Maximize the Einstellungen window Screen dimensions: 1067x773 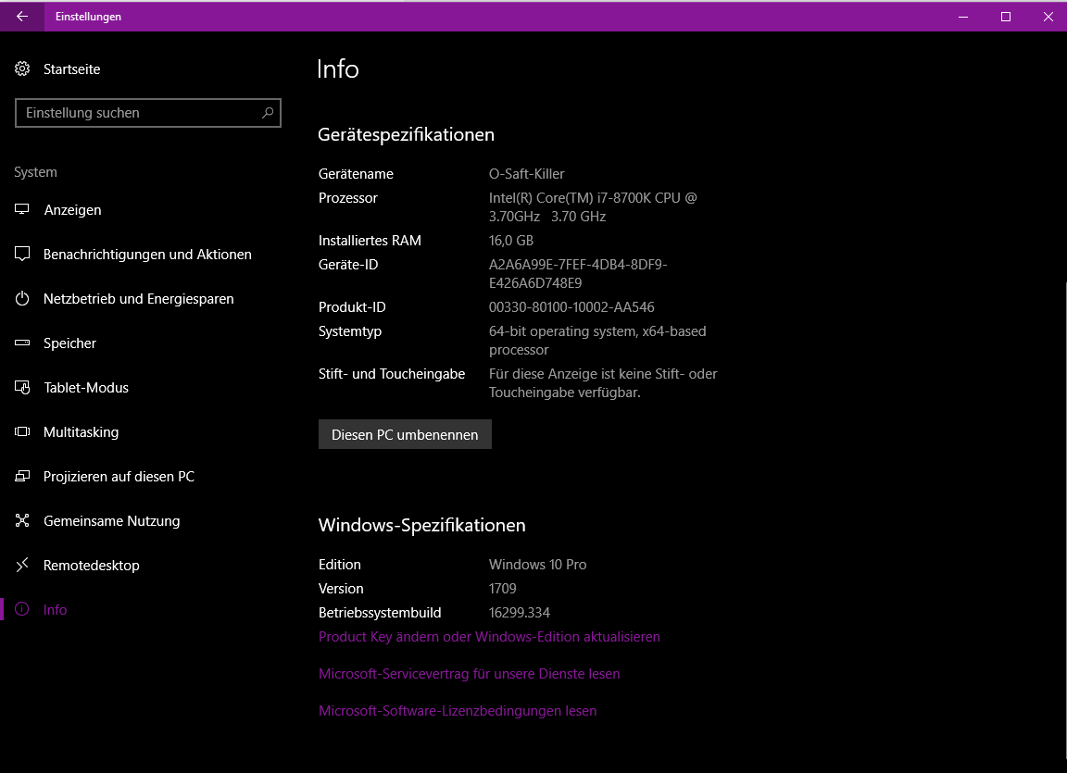click(1006, 17)
